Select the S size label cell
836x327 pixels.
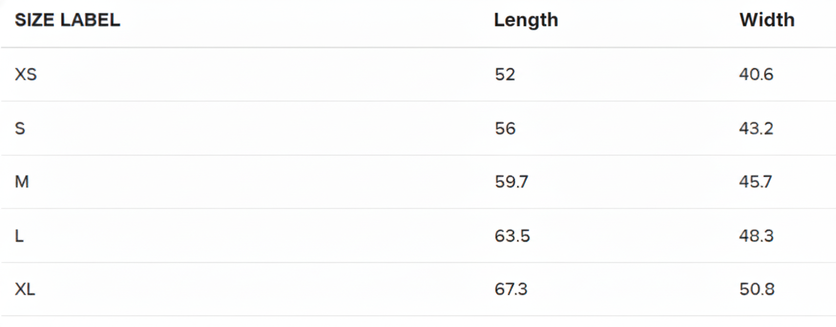tap(20, 128)
